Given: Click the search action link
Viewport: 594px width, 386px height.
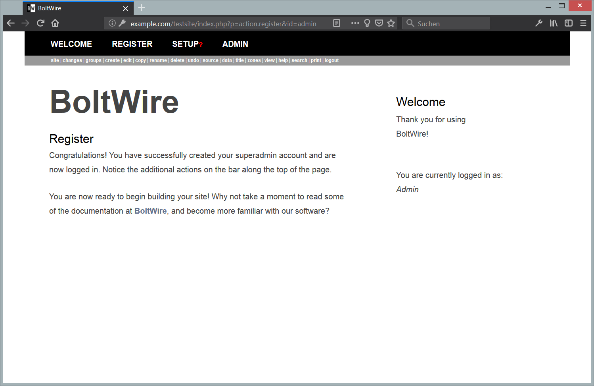Looking at the screenshot, I should coord(299,60).
